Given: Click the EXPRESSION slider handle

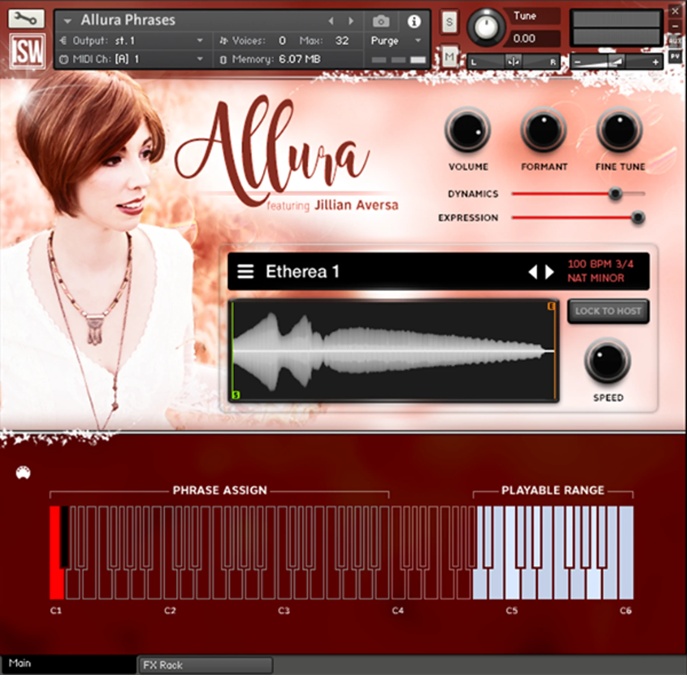Looking at the screenshot, I should click(x=638, y=217).
